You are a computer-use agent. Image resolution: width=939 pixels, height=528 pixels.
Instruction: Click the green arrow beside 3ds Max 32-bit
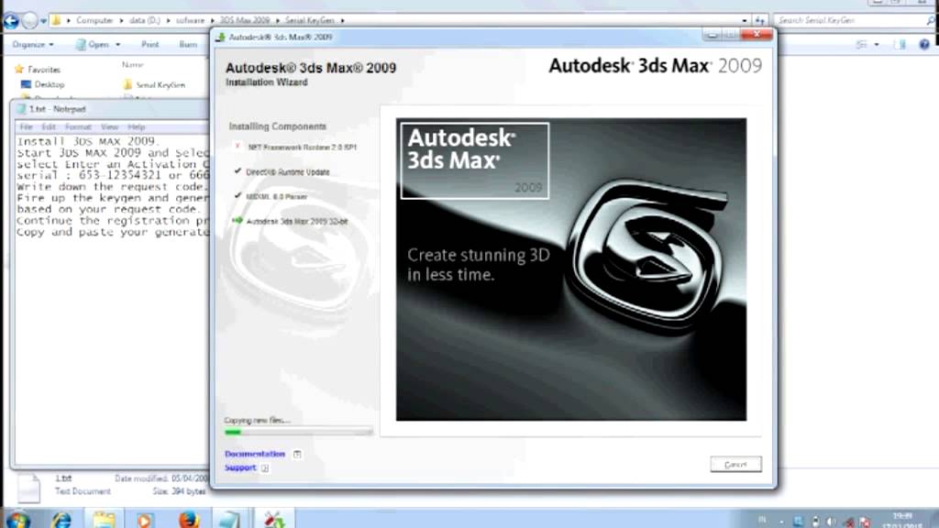(238, 220)
